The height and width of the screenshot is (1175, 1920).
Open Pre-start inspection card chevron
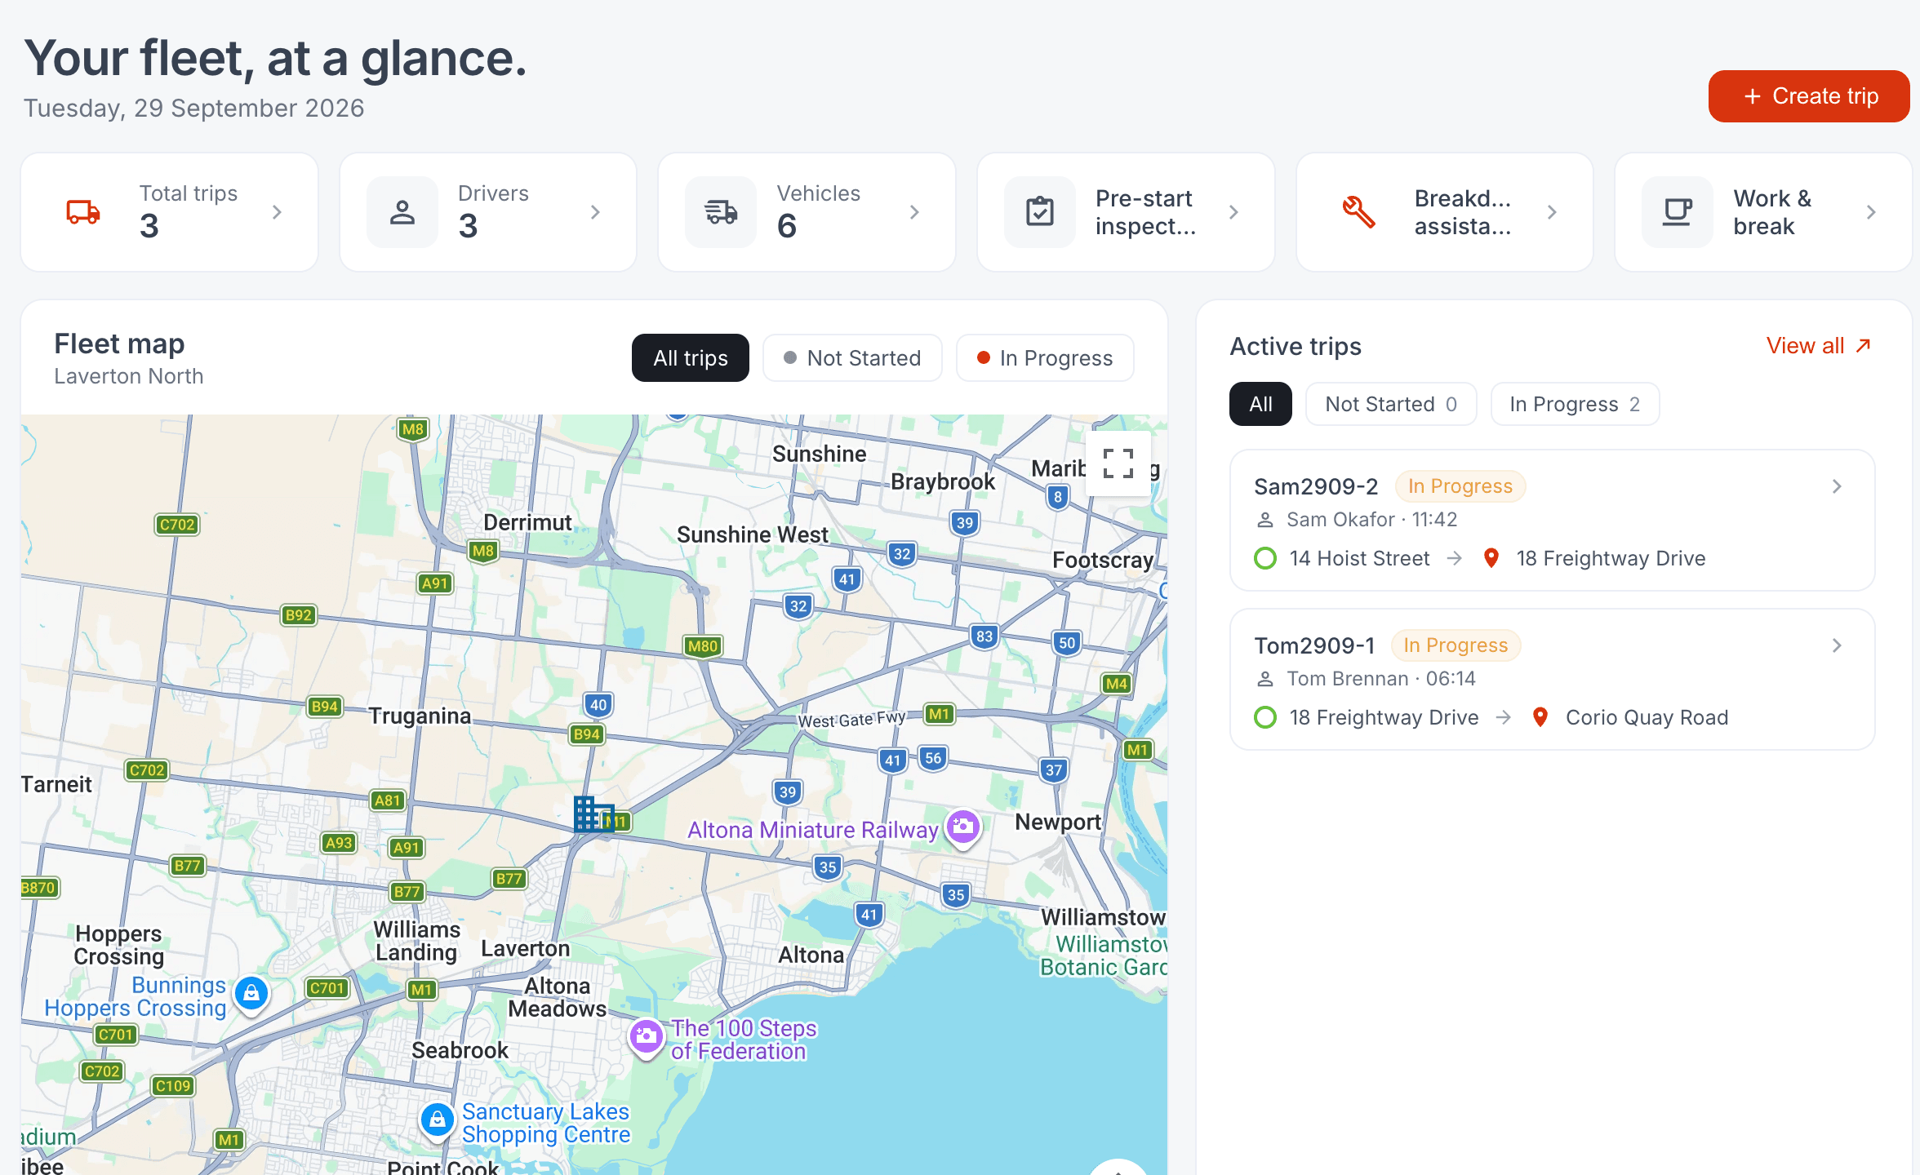click(1233, 212)
